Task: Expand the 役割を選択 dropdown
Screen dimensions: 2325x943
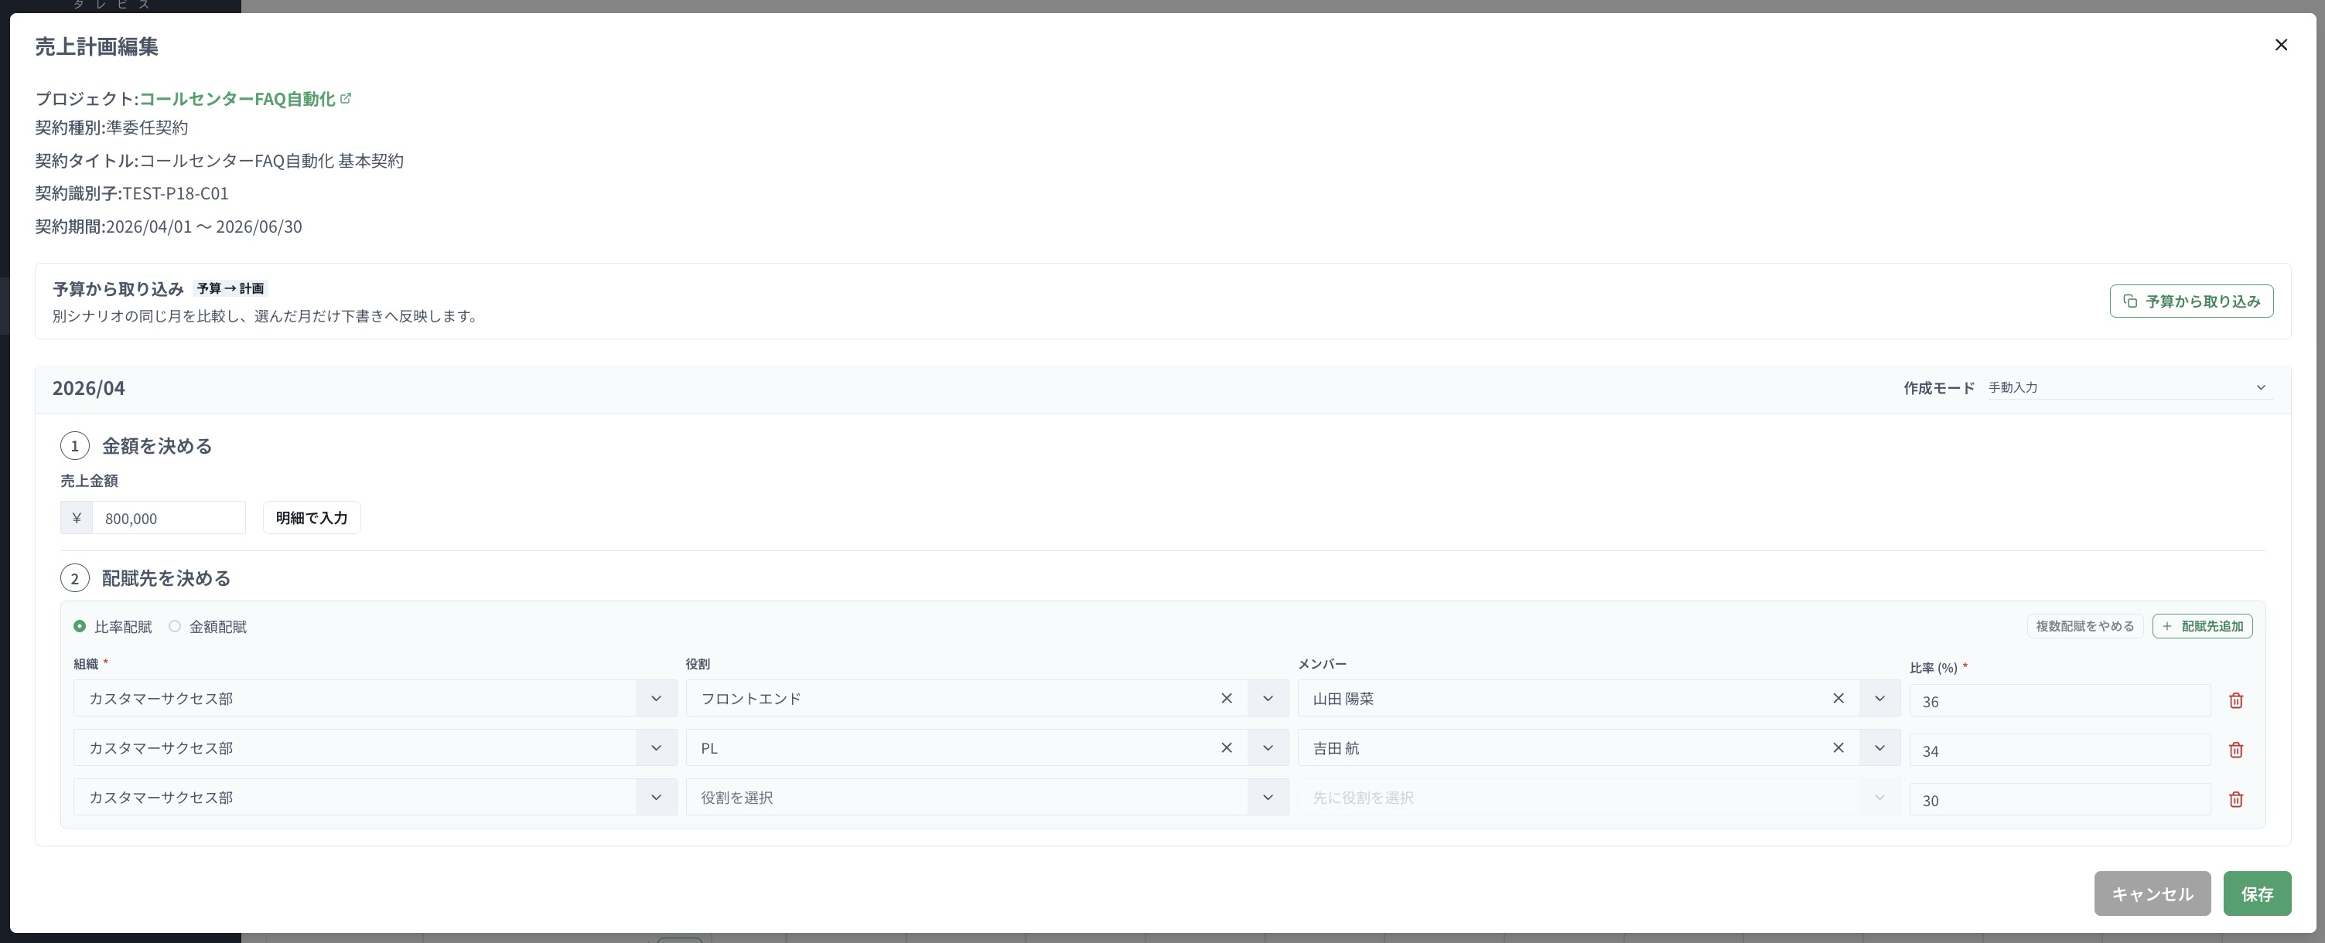Action: click(1267, 798)
